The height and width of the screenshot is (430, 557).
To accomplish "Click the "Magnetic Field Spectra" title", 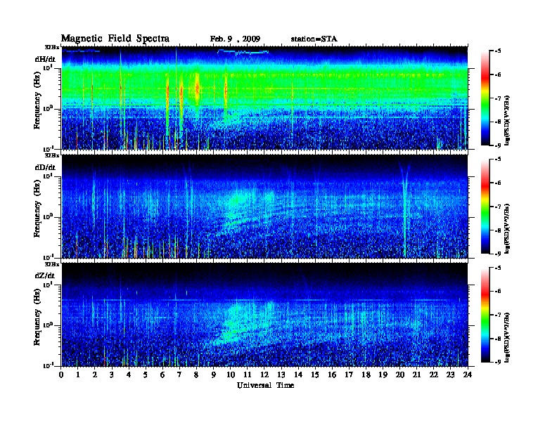I will pyautogui.click(x=115, y=39).
